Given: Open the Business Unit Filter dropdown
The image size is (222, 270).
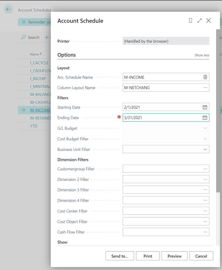Looking at the screenshot, I should 205,149.
